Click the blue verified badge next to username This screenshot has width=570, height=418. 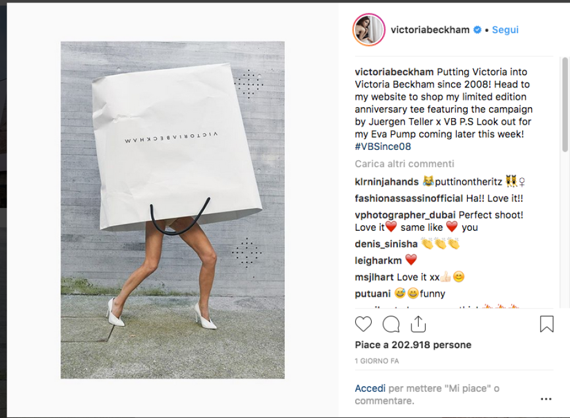point(478,30)
